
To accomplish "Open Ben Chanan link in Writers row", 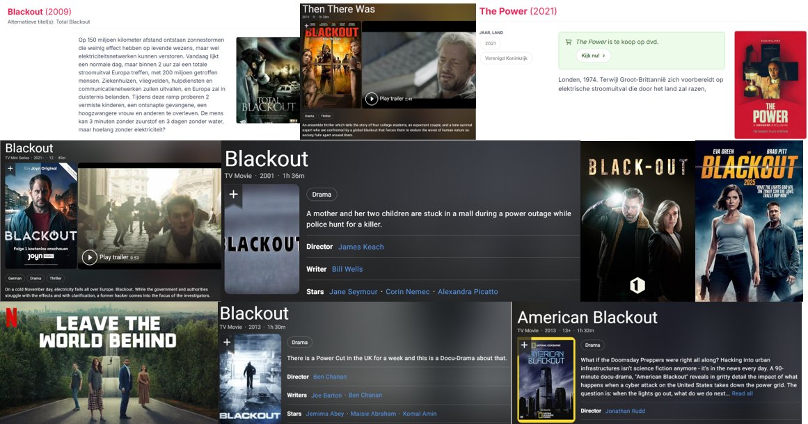I will pyautogui.click(x=365, y=396).
